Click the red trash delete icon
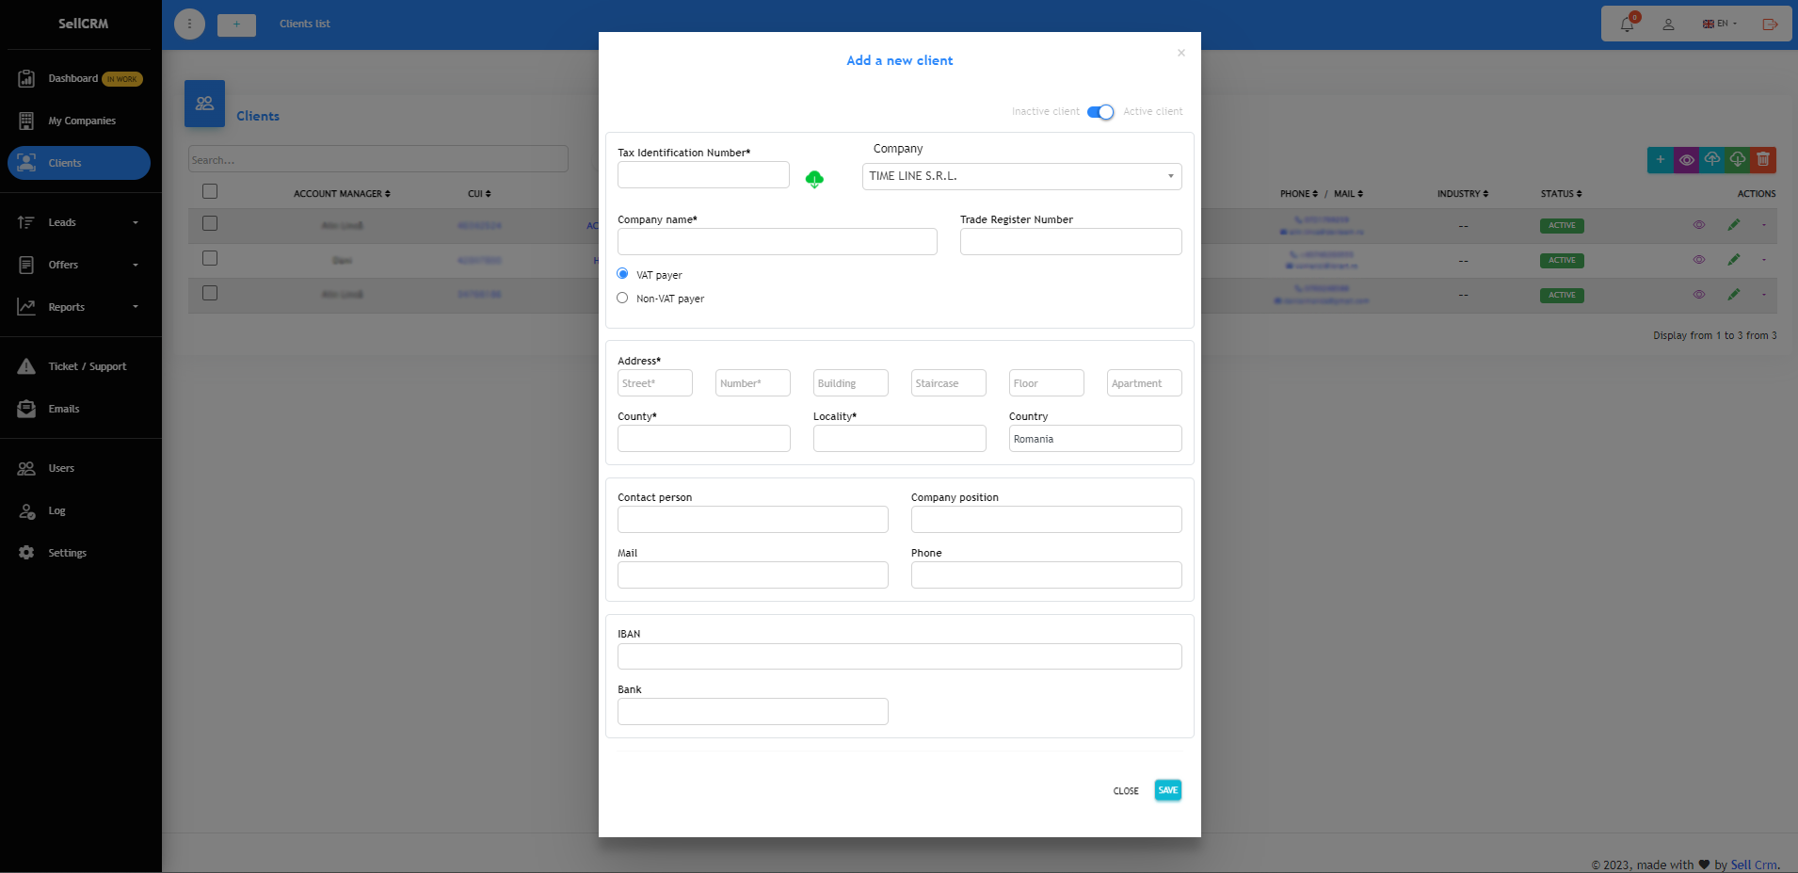 pyautogui.click(x=1763, y=159)
